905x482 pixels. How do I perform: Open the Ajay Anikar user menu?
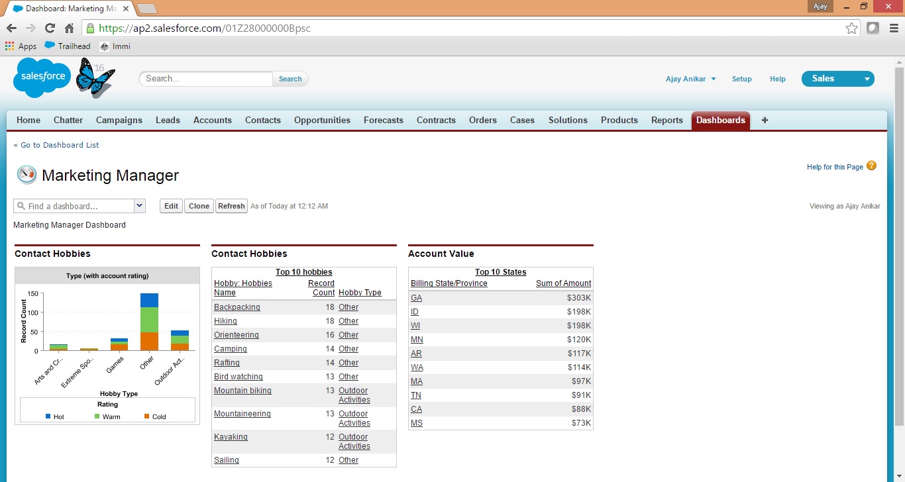[x=690, y=79]
